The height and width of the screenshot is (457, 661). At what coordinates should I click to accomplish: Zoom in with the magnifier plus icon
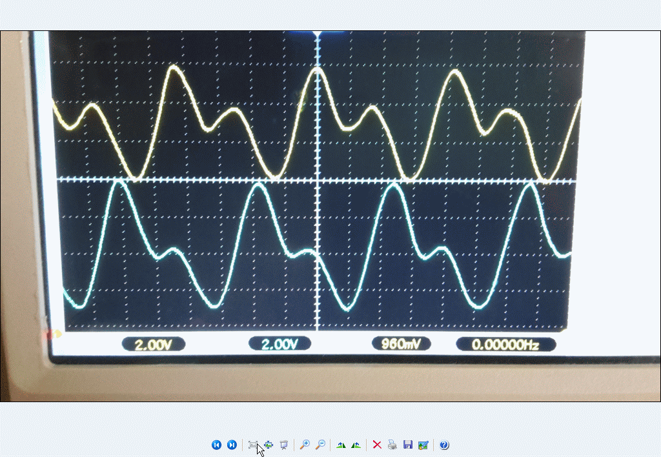[x=305, y=445]
